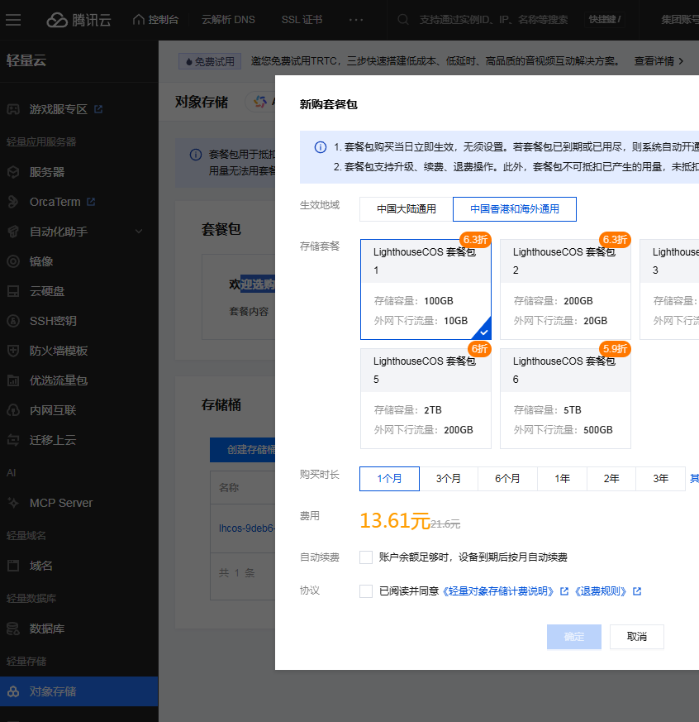This screenshot has width=699, height=722.
Task: Click the 快捷键 shortcut hint
Action: 605,20
